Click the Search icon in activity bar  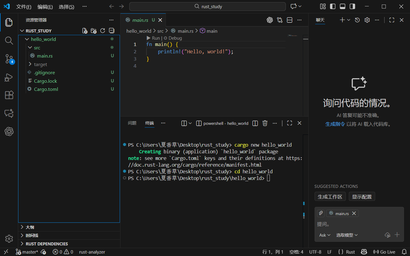pos(9,41)
